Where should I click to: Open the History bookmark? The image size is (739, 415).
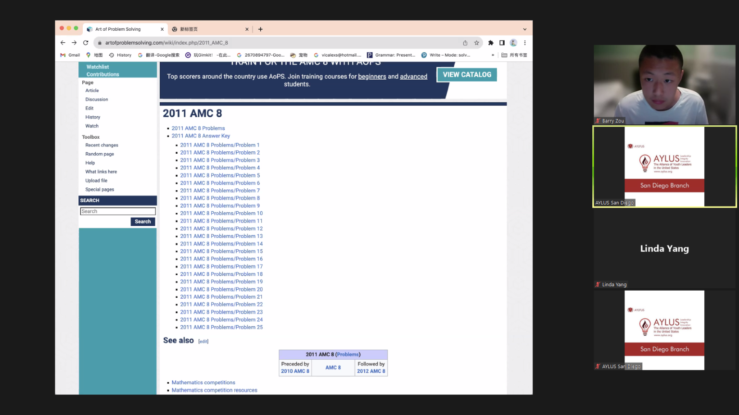click(120, 55)
